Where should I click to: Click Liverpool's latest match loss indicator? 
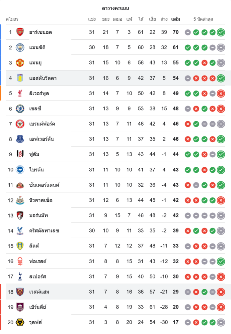tap(221, 94)
